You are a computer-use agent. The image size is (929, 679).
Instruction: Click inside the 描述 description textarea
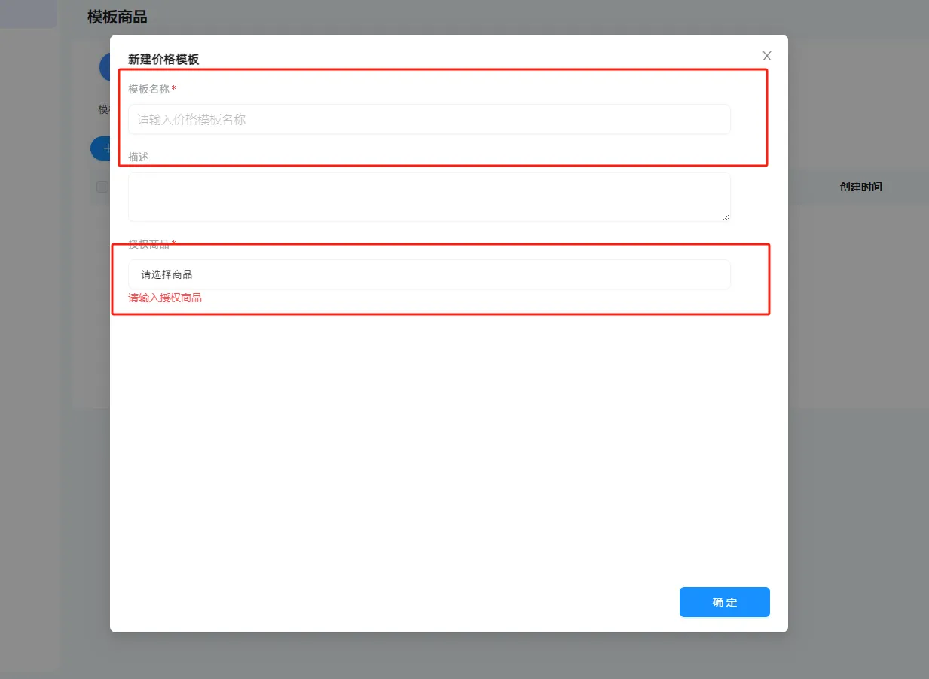click(429, 196)
